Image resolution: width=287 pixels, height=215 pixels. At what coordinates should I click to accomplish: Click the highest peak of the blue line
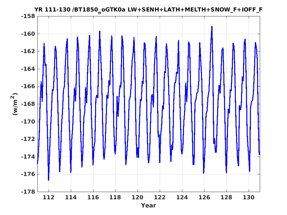point(212,27)
